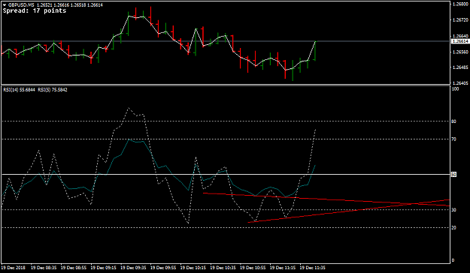Click the '19 Dec 09:15' time axis label
Viewport: 470px width, 273px height.
pyautogui.click(x=104, y=268)
